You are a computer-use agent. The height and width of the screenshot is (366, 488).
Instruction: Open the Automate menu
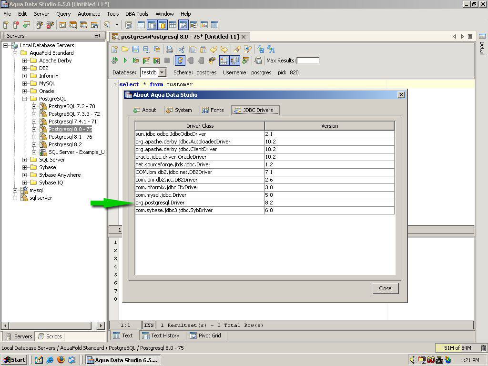pos(89,14)
